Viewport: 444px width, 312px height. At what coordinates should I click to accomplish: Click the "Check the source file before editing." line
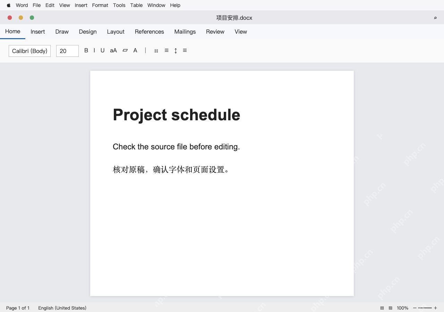(176, 147)
